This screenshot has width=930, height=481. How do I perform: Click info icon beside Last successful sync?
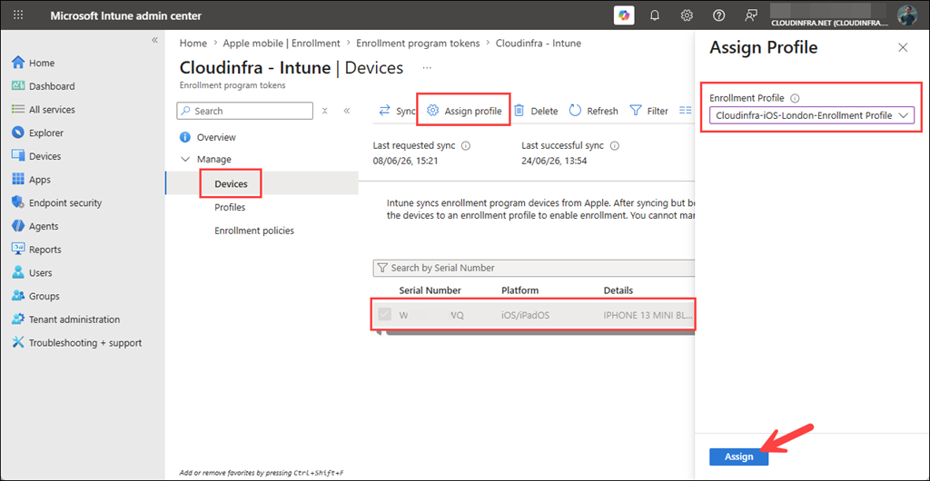point(615,146)
